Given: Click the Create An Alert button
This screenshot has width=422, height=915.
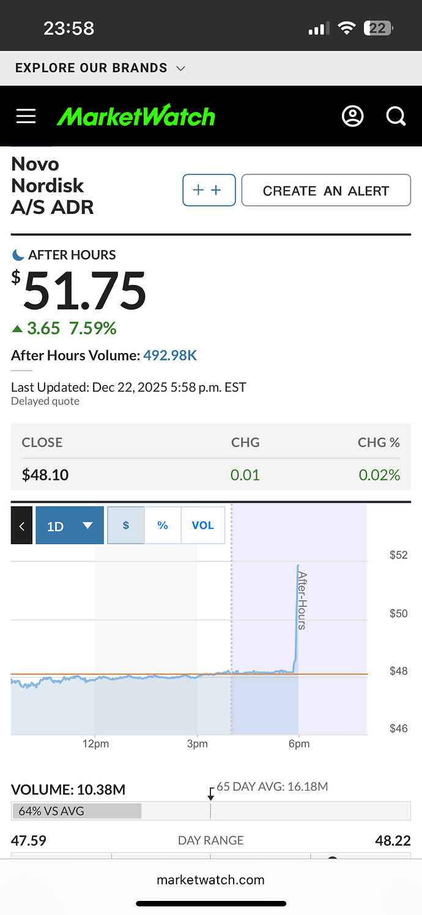Looking at the screenshot, I should coord(326,191).
